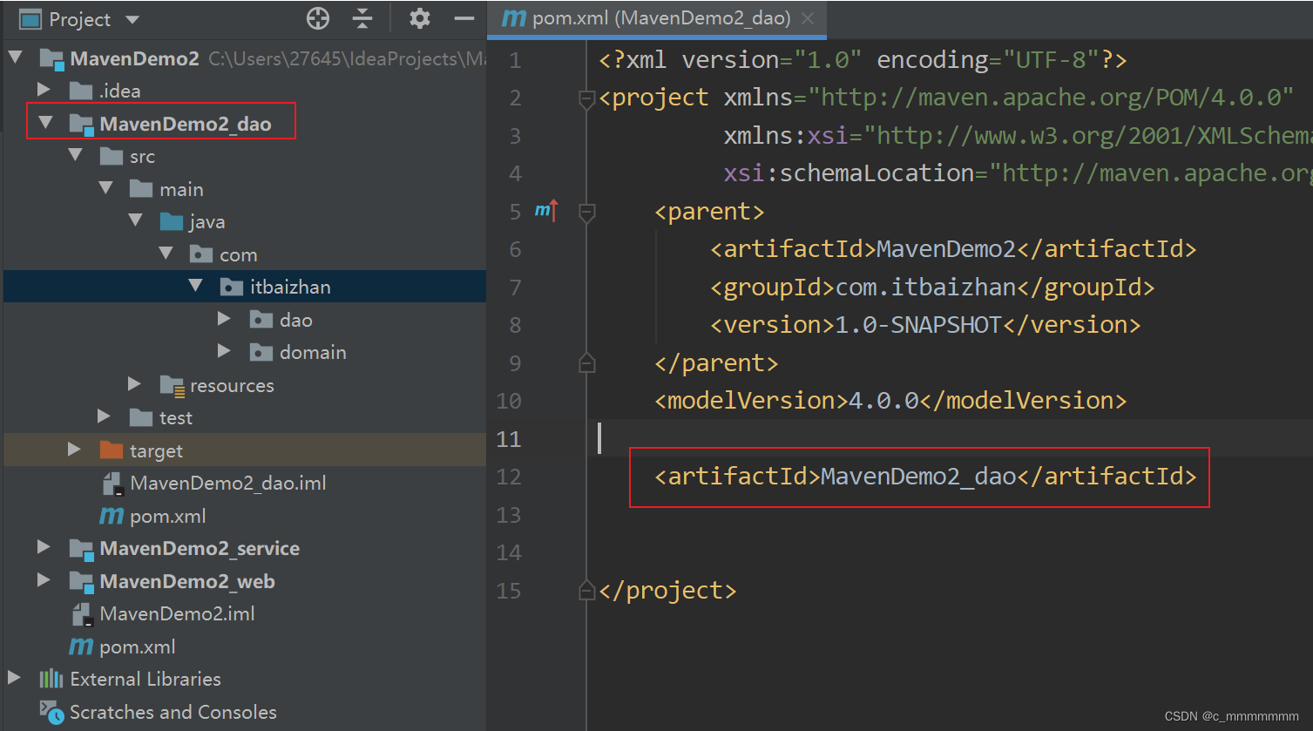Image resolution: width=1313 pixels, height=731 pixels.
Task: Open the root pom.xml below MavenDemo2.iml
Action: click(x=137, y=646)
